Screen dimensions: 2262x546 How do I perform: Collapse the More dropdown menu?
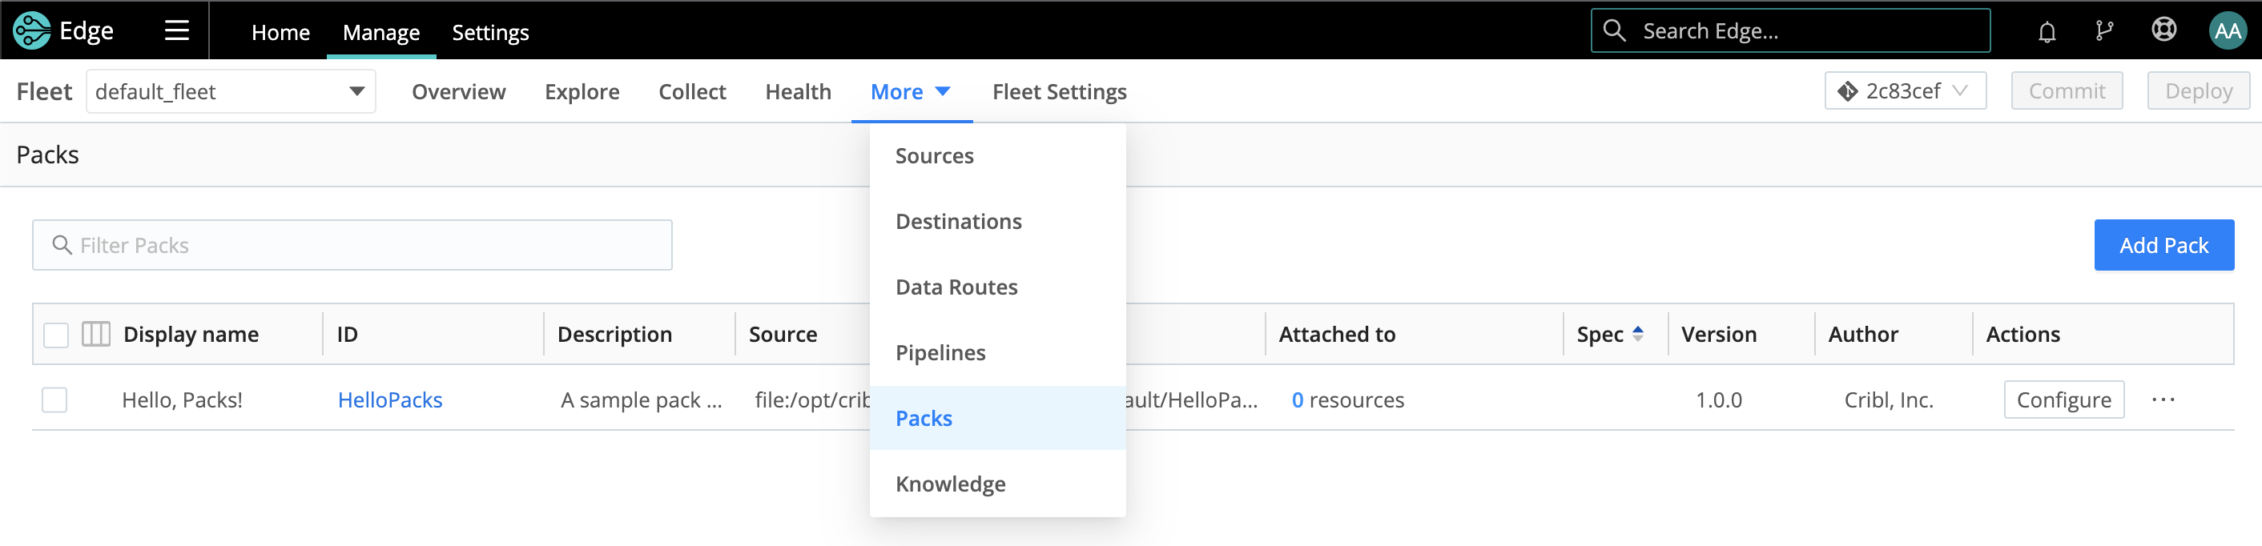click(x=911, y=91)
